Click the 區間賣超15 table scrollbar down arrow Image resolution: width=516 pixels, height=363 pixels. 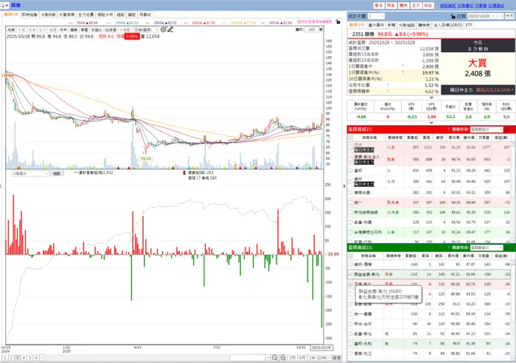tap(513, 358)
